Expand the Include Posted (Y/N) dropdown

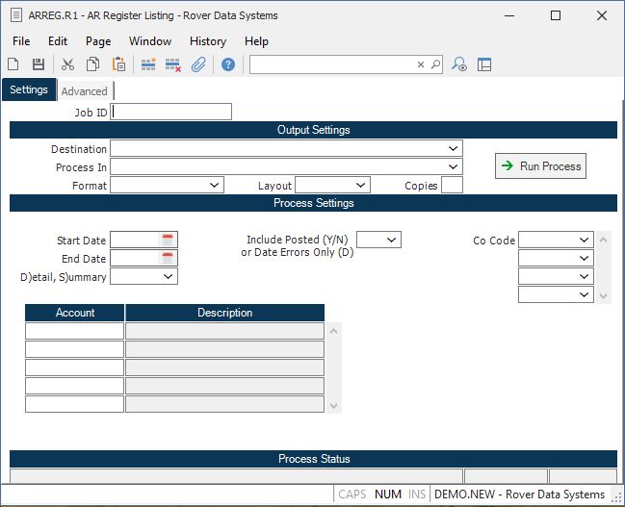391,240
